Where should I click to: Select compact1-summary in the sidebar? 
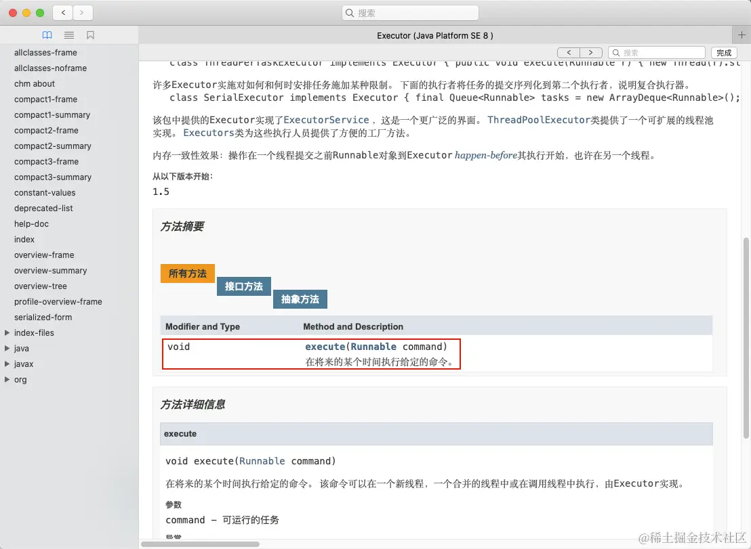[x=52, y=115]
